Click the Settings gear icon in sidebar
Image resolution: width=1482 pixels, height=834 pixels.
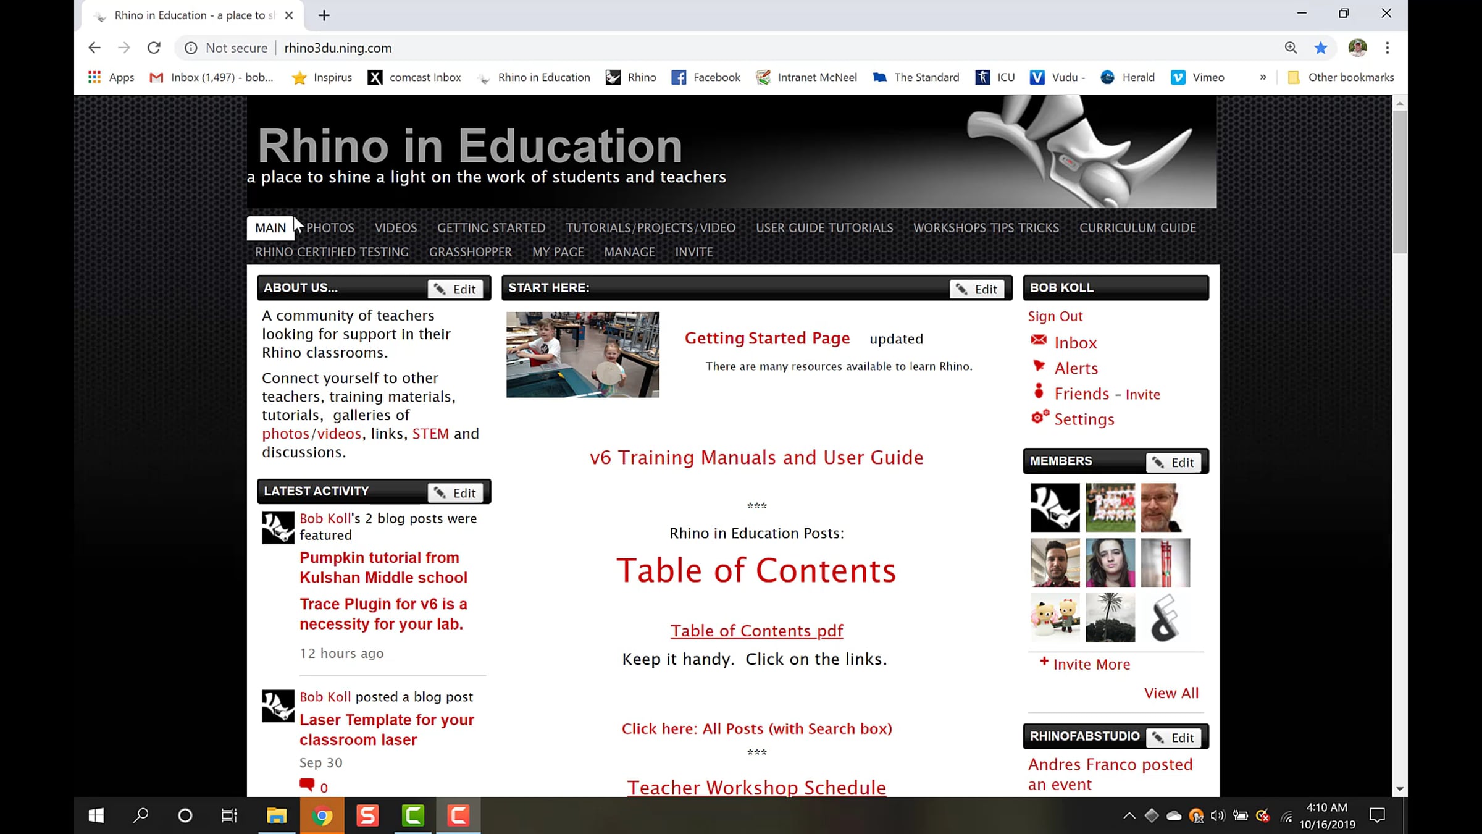[1040, 417]
